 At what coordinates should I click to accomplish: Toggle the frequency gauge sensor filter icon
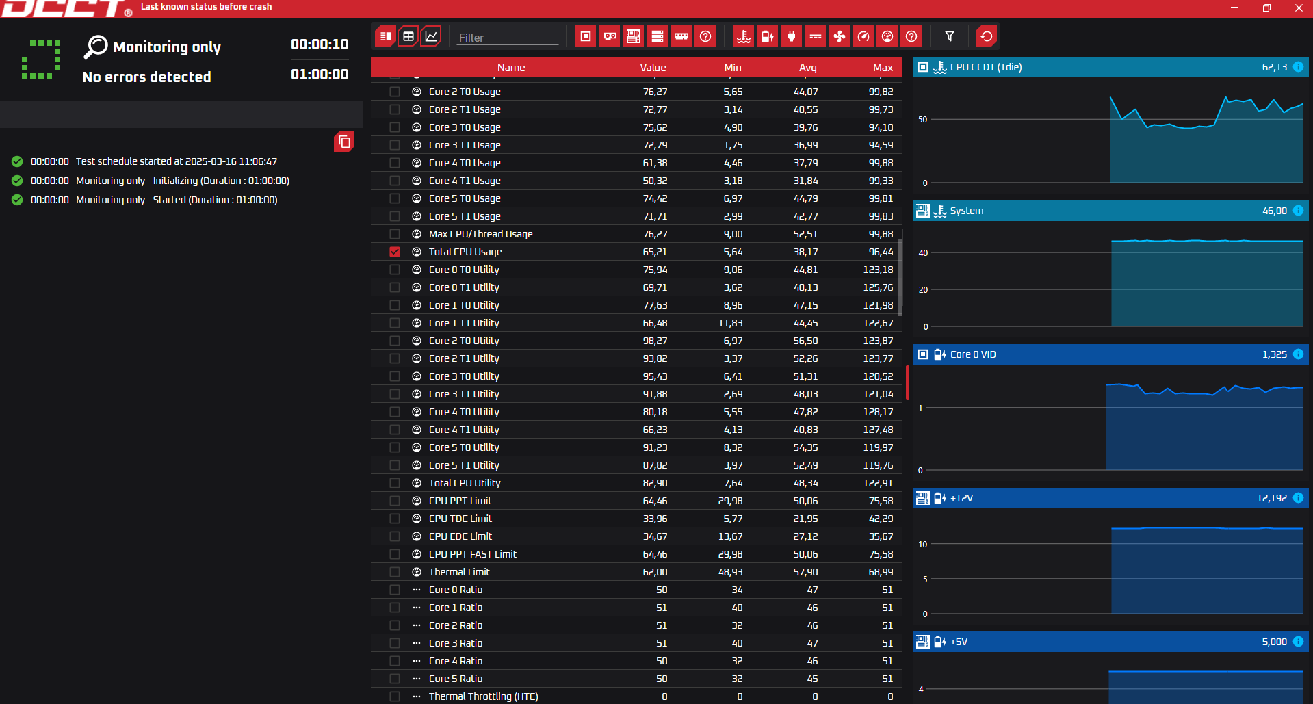click(863, 36)
